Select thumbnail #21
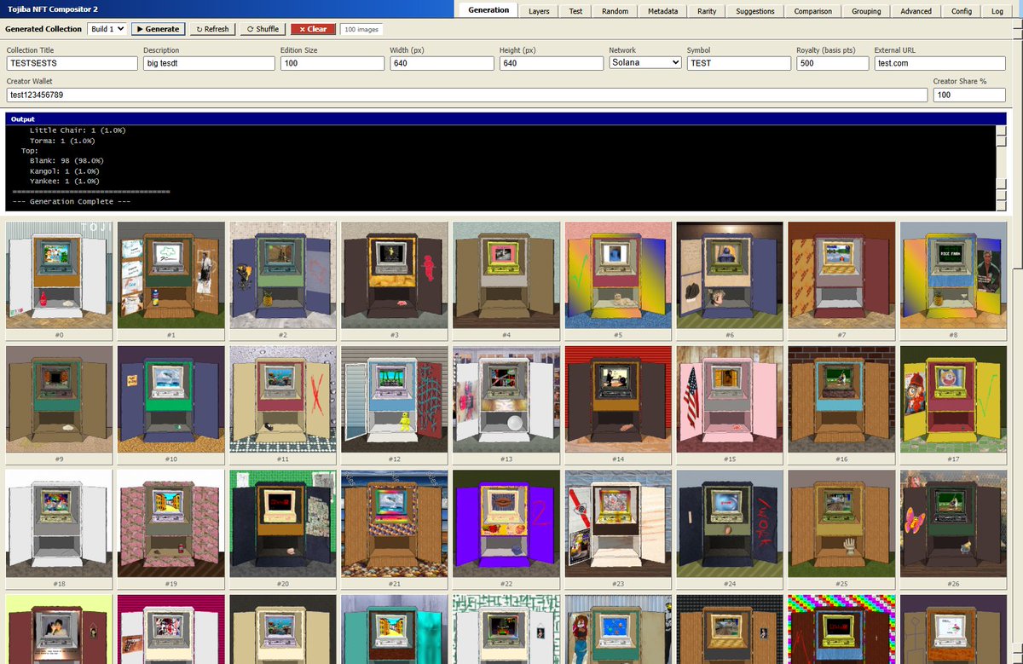 click(395, 529)
